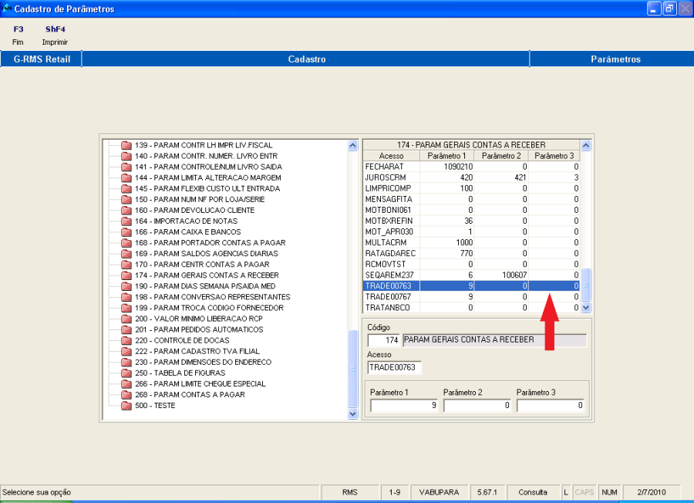The width and height of the screenshot is (694, 503).
Task: Click the folder icon for 190 - PARAM DIAS SEMANA P/SAIDA MED
Action: pos(126,286)
